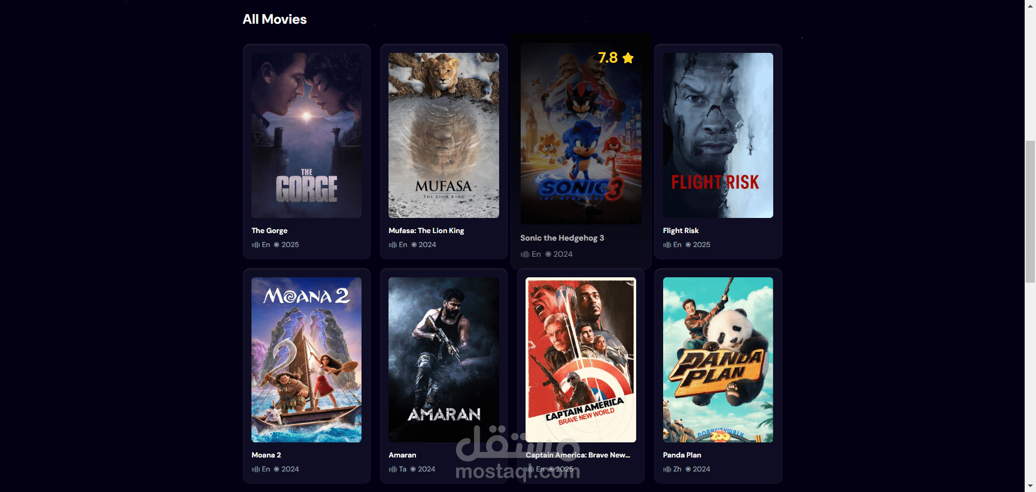Click the scrollbar down arrow
The height and width of the screenshot is (492, 1036).
pyautogui.click(x=1030, y=487)
